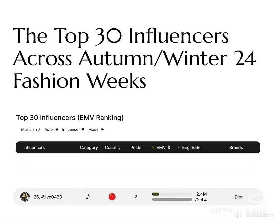Click the music note category icon for lyx0420

pyautogui.click(x=88, y=197)
